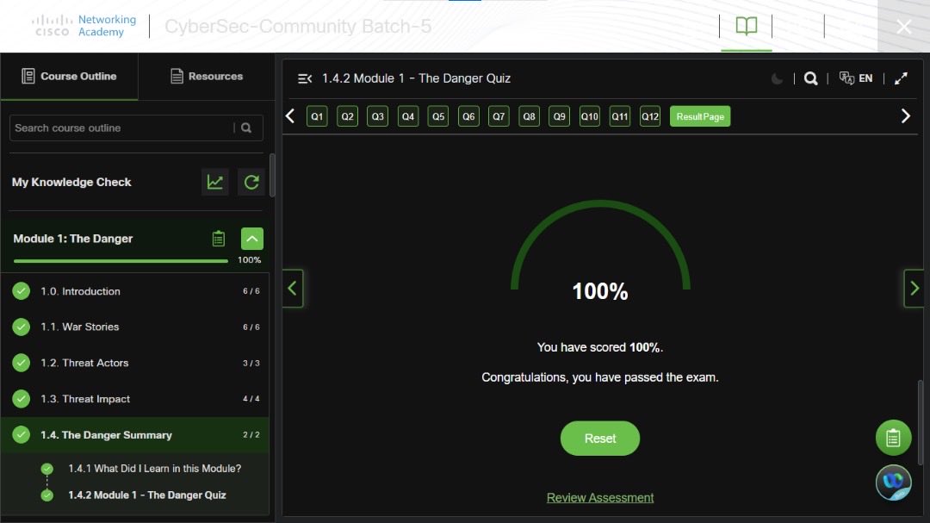Open the ResultPage tab

699,115
